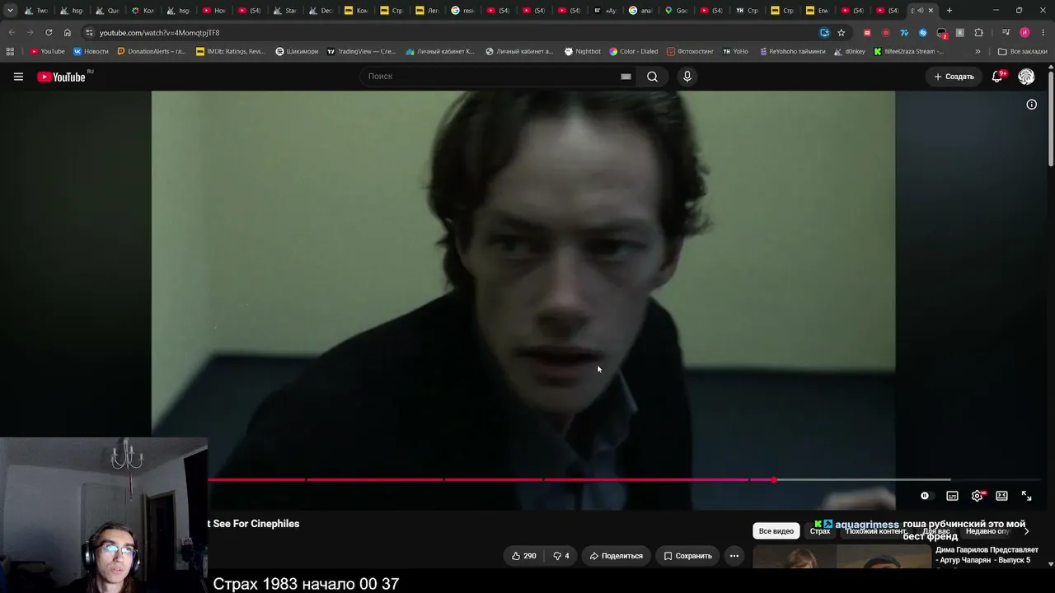Click the address bar URL
1055x593 pixels.
point(160,33)
